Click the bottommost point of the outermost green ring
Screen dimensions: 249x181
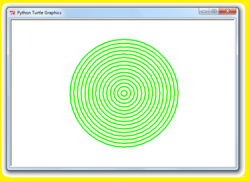(124, 147)
